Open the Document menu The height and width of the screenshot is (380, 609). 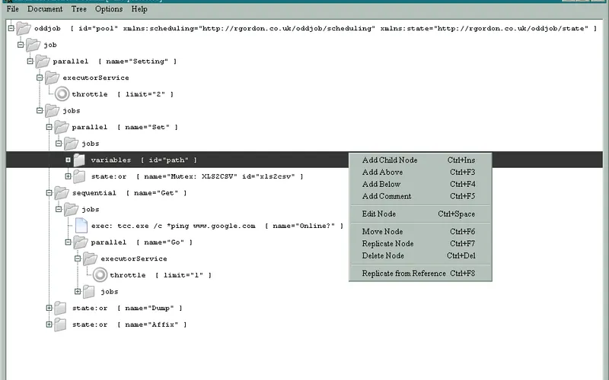point(45,8)
